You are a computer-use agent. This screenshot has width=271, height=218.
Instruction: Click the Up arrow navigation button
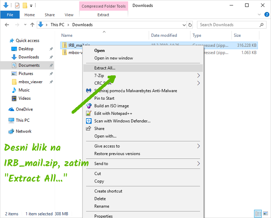coord(31,25)
